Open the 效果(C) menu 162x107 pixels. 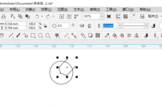point(46,10)
